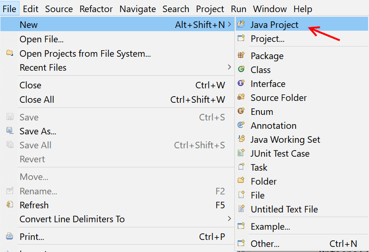Screen dimensions: 369x252
Task: Choose Java Working Set entry
Action: (x=302, y=139)
